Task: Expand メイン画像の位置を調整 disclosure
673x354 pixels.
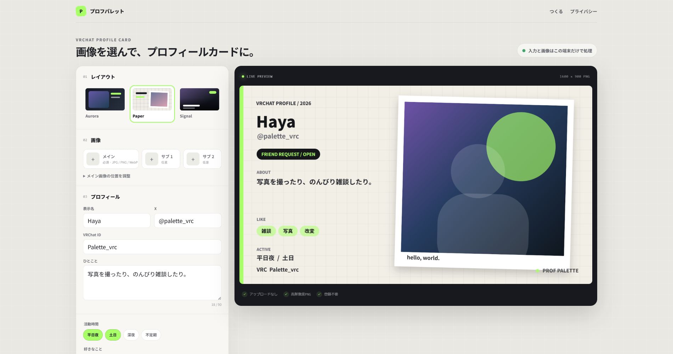Action: [x=107, y=176]
